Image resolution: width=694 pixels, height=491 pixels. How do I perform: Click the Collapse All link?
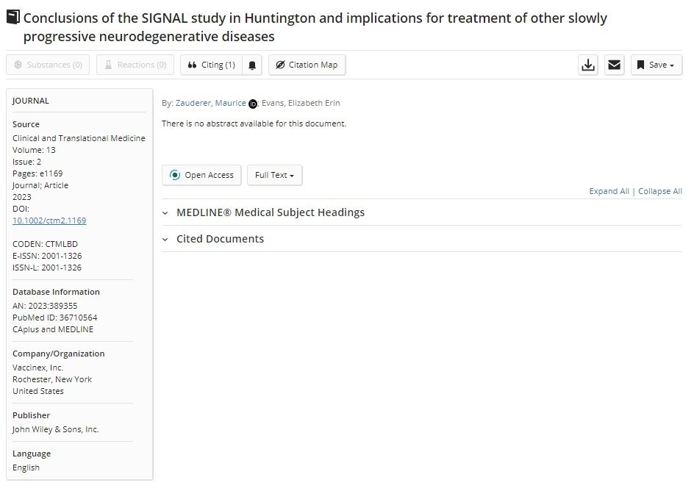[660, 191]
